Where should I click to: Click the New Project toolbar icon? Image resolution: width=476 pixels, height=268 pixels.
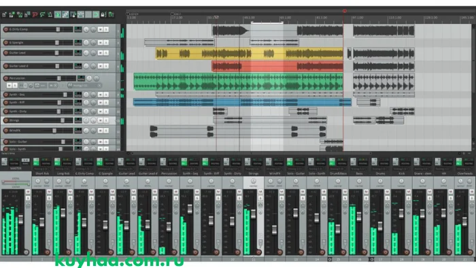click(4, 14)
